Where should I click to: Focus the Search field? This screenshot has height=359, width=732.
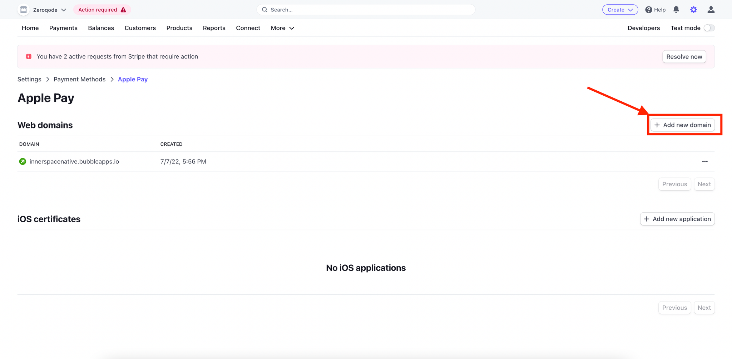click(366, 10)
